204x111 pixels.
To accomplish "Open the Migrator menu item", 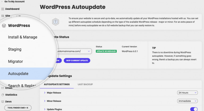I will 15,61.
